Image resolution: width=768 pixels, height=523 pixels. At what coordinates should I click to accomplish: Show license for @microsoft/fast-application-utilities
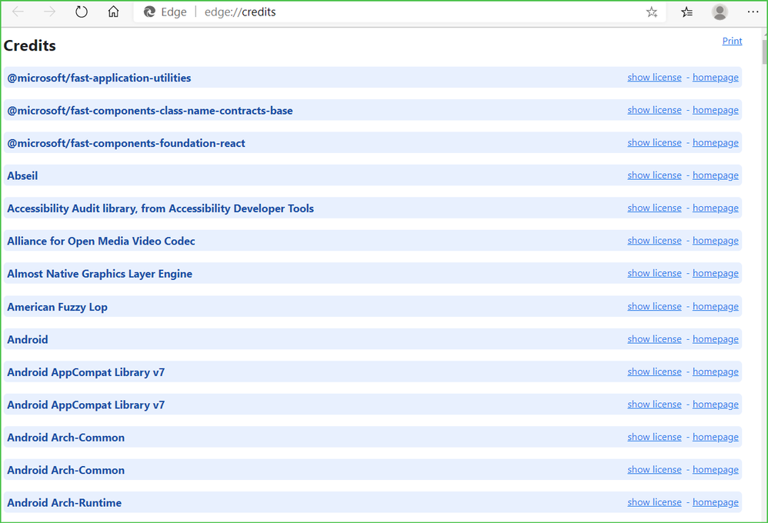[654, 78]
